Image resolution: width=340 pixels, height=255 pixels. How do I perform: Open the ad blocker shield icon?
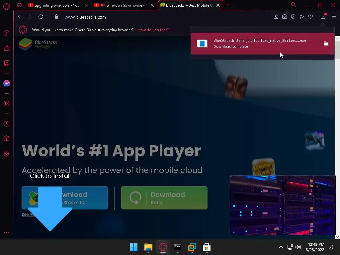point(293,17)
